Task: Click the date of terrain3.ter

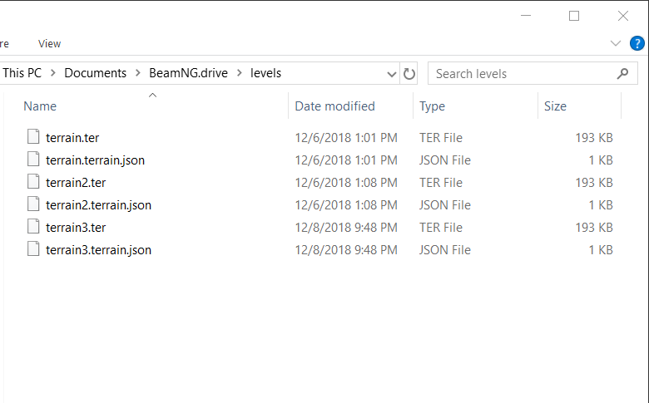Action: (x=346, y=228)
